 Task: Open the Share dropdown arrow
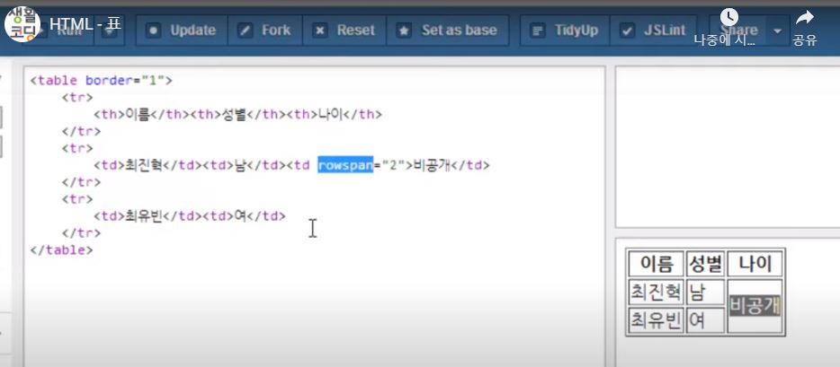(777, 31)
